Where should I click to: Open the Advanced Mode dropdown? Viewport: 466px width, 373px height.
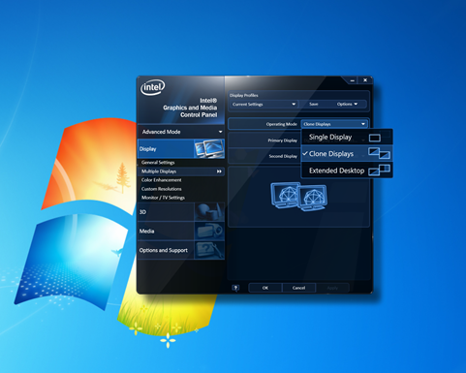181,132
